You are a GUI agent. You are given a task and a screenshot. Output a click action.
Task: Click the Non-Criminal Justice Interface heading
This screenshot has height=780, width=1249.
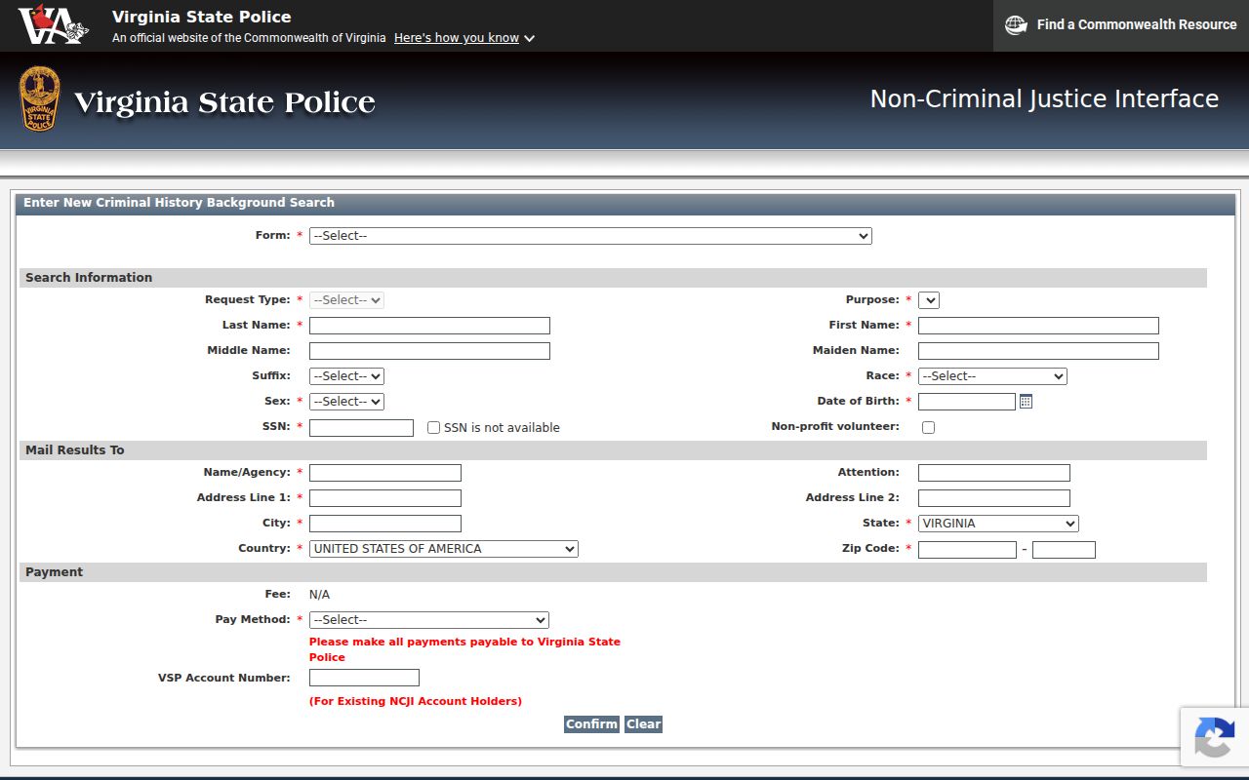1044,99
